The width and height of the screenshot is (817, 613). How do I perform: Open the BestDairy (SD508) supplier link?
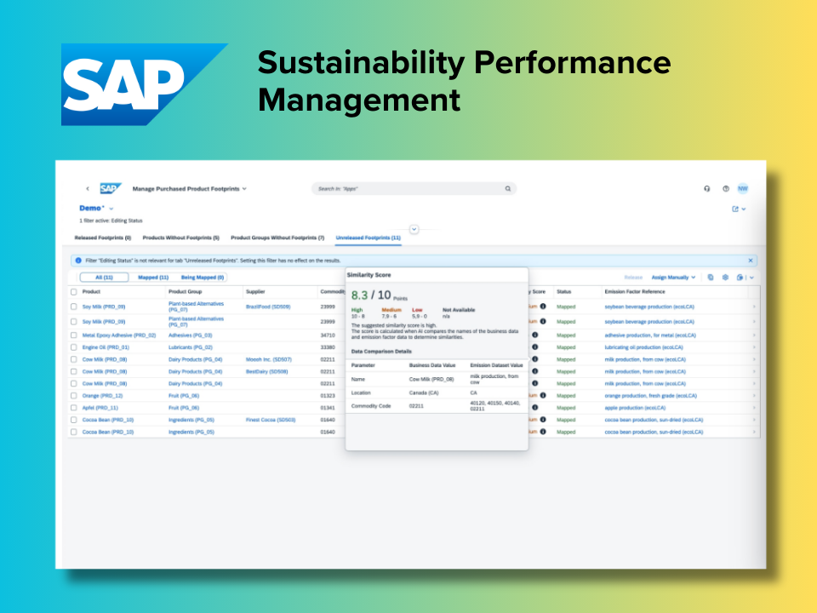[266, 372]
